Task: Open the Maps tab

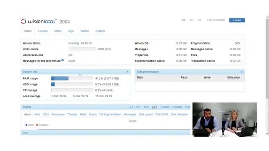Action: click(x=58, y=31)
